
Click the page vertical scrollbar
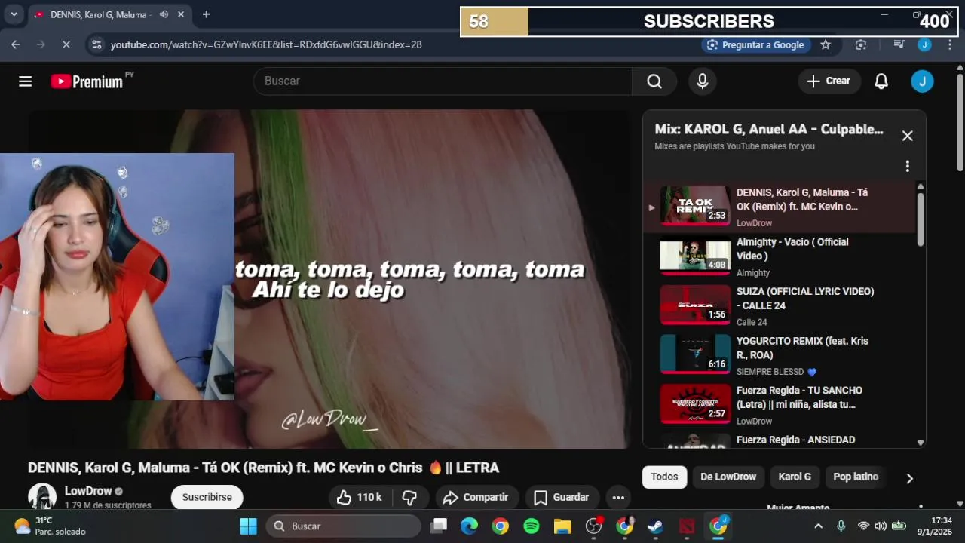[960, 121]
